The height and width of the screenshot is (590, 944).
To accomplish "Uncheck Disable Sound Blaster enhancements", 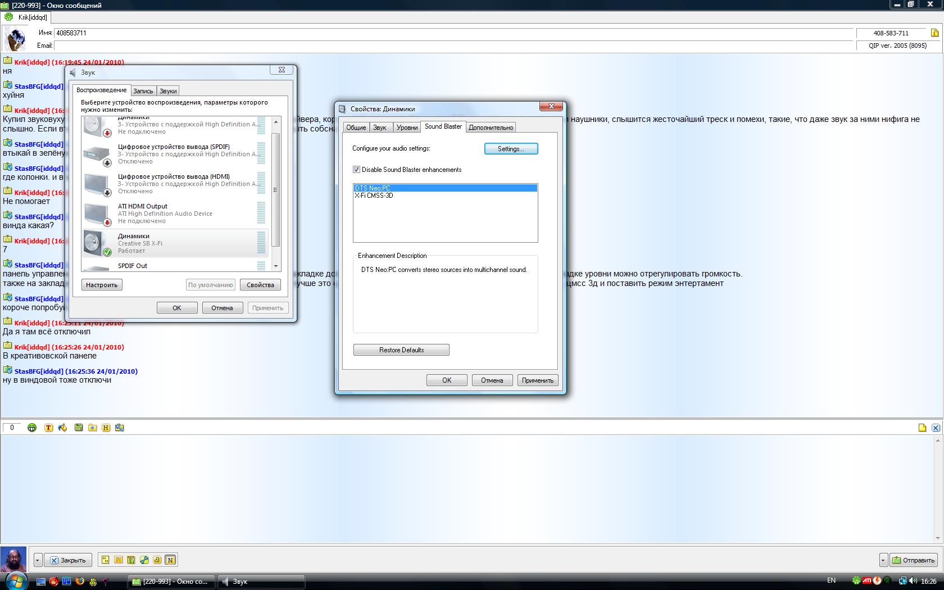I will (x=356, y=170).
